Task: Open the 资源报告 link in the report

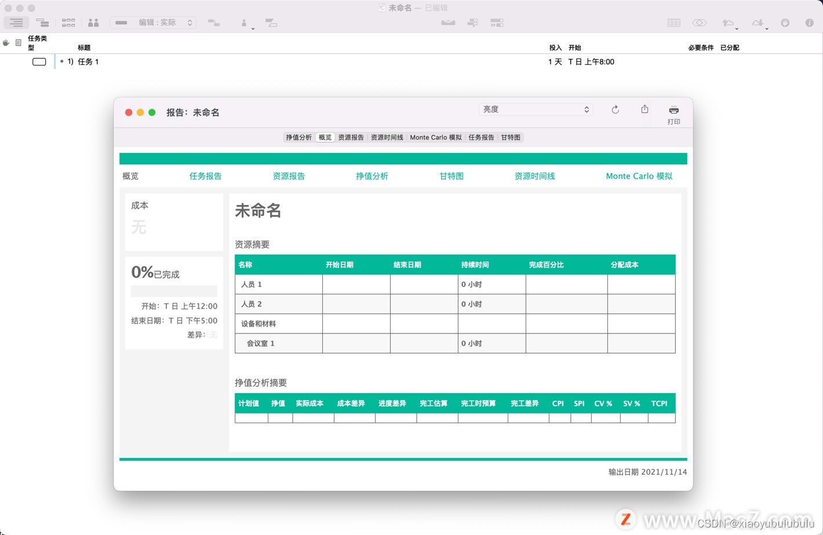Action: coord(288,176)
